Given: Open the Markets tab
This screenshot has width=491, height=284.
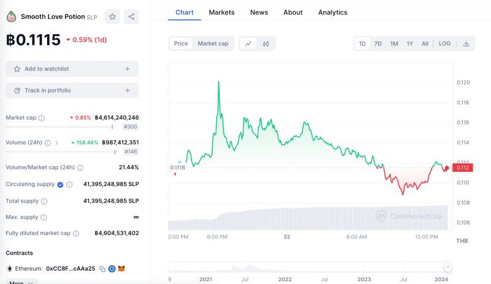Looking at the screenshot, I should pos(222,12).
